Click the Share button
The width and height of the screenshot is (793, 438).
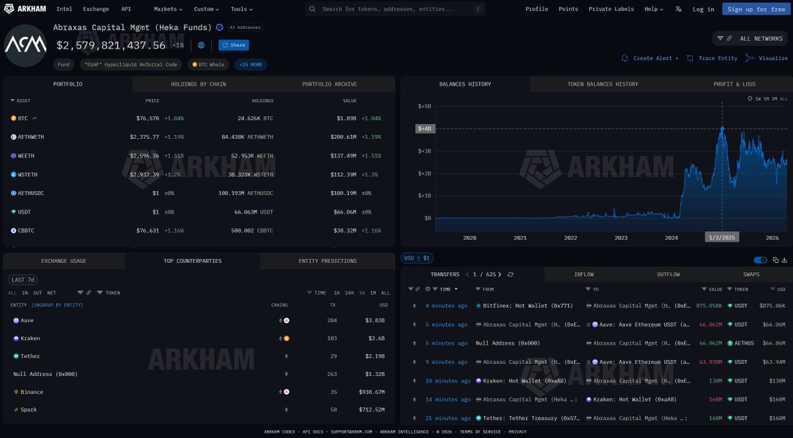pyautogui.click(x=234, y=45)
